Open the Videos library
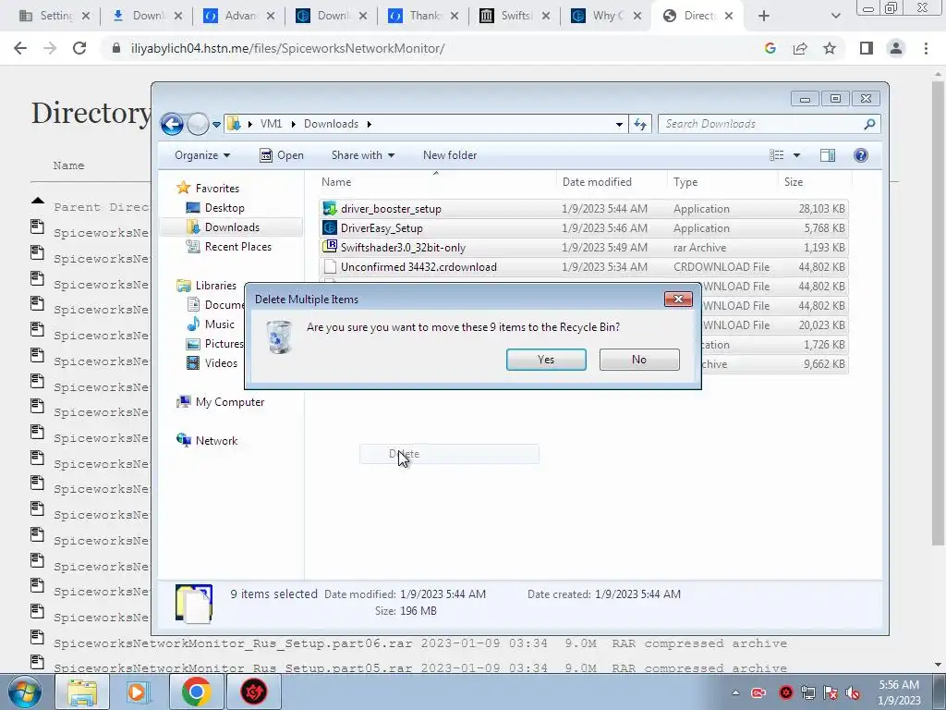 [x=221, y=362]
